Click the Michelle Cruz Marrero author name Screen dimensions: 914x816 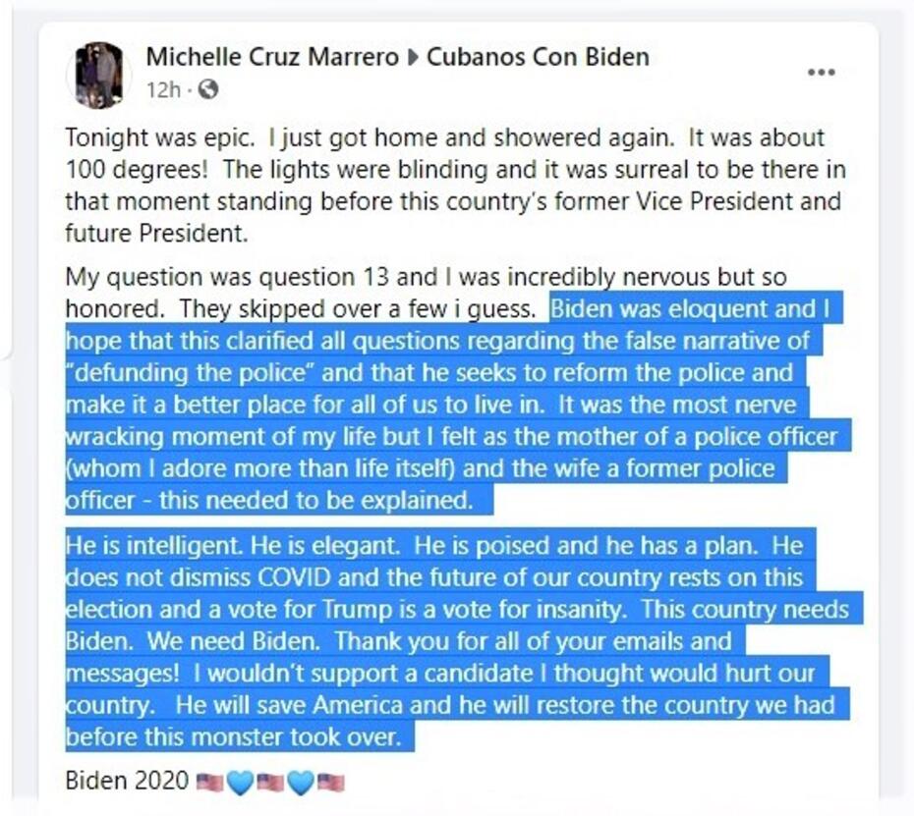(x=272, y=57)
